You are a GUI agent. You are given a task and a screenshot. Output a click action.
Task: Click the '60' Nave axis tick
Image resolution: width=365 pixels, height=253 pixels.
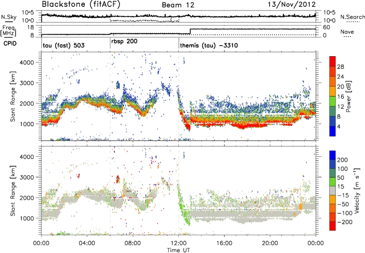(x=326, y=27)
